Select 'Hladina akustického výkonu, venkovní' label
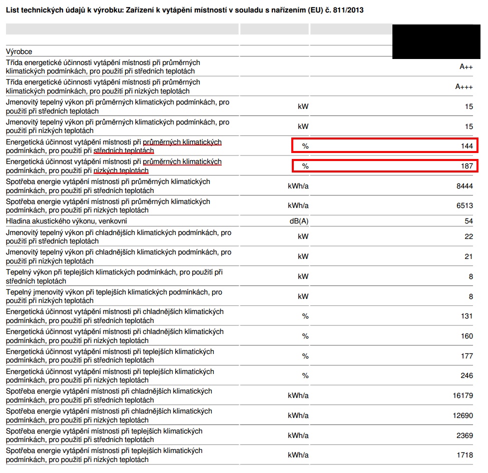488x473 pixels. [x=66, y=221]
